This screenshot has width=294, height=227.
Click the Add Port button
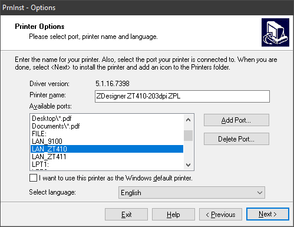pyautogui.click(x=236, y=120)
